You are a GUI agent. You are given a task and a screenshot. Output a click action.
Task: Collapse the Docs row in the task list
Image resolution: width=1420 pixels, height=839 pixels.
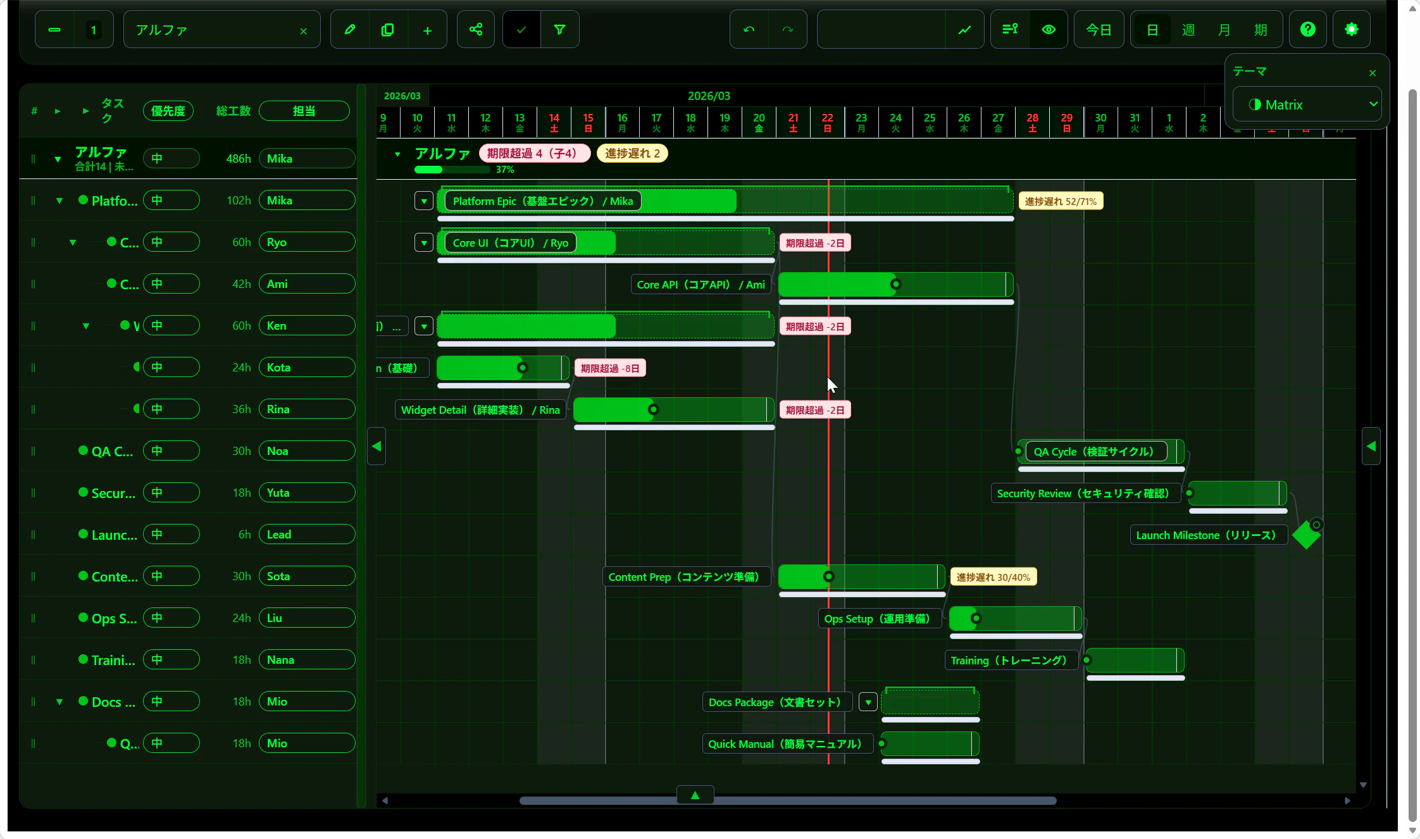click(59, 702)
